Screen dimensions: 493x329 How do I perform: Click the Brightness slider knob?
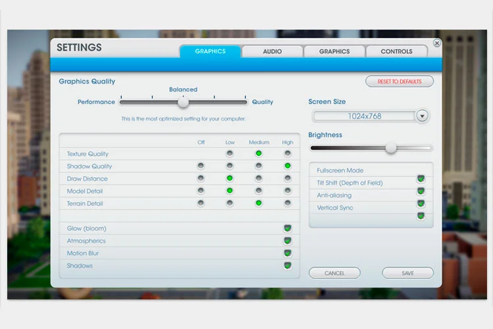pyautogui.click(x=391, y=147)
